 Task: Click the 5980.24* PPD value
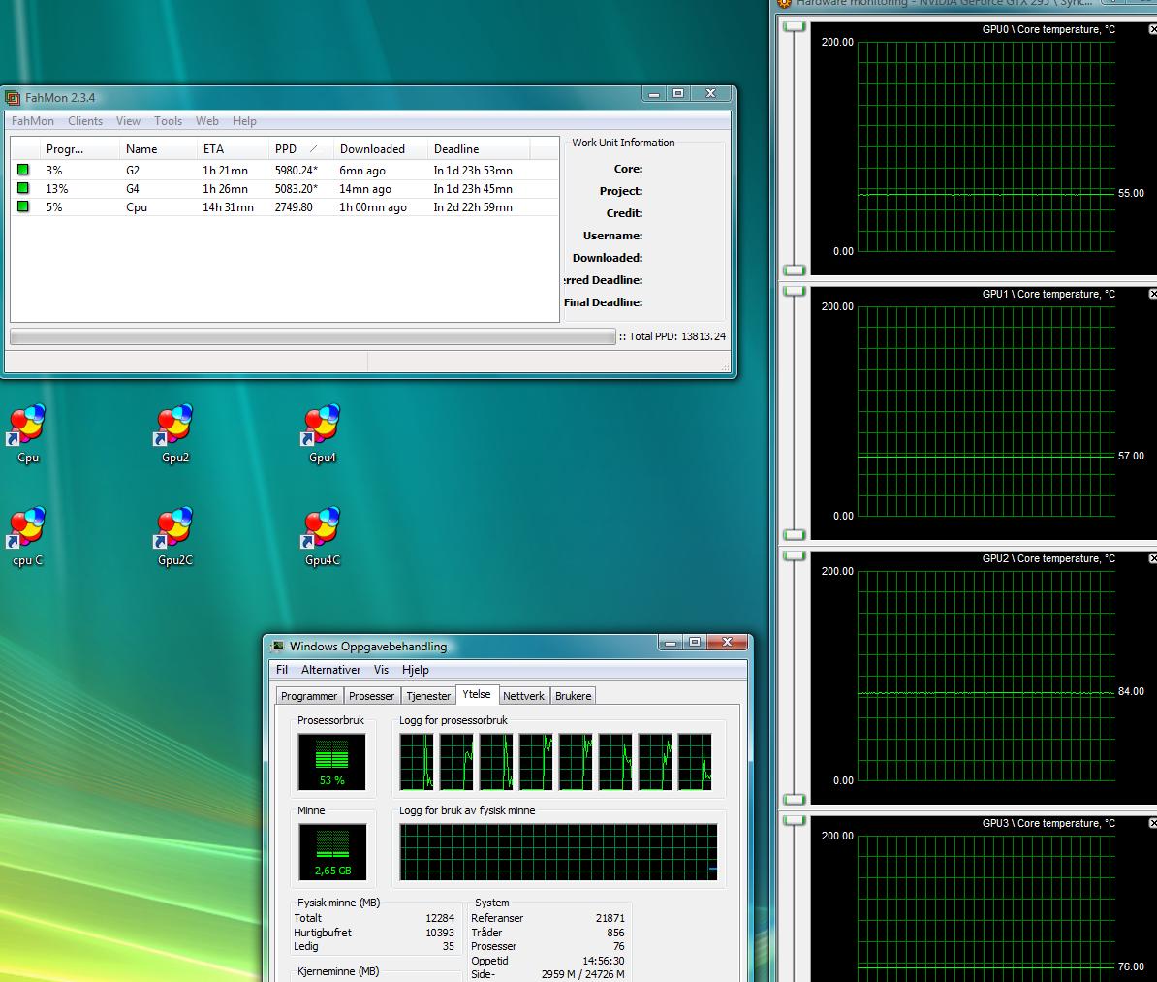tap(297, 170)
